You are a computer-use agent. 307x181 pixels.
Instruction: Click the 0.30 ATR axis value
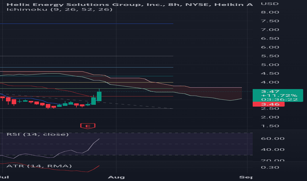(270, 167)
